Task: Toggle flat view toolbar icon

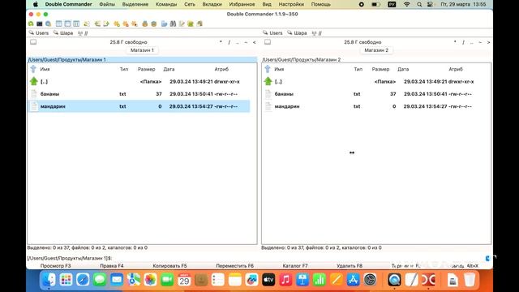Action: (x=87, y=24)
